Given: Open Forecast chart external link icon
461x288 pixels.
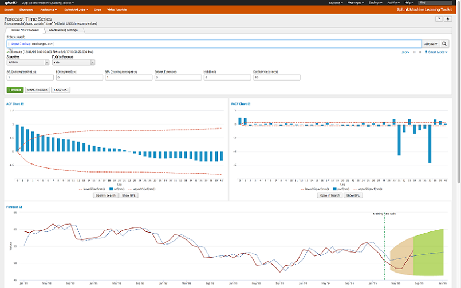Looking at the screenshot, I should [21, 207].
